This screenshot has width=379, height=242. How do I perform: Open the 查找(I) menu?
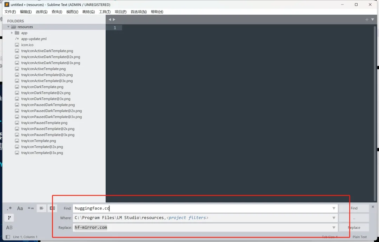pos(57,12)
